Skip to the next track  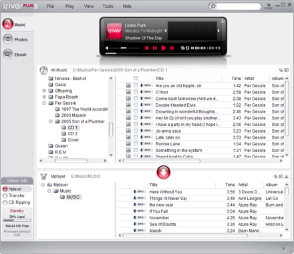pyautogui.click(x=172, y=48)
